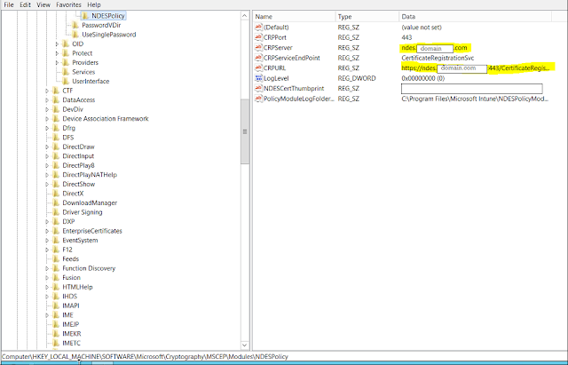Select the Function Discovery key
The image size is (568, 365).
click(89, 268)
